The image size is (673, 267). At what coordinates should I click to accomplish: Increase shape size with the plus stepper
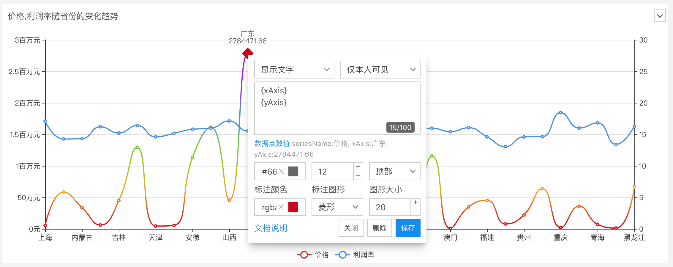pos(416,202)
